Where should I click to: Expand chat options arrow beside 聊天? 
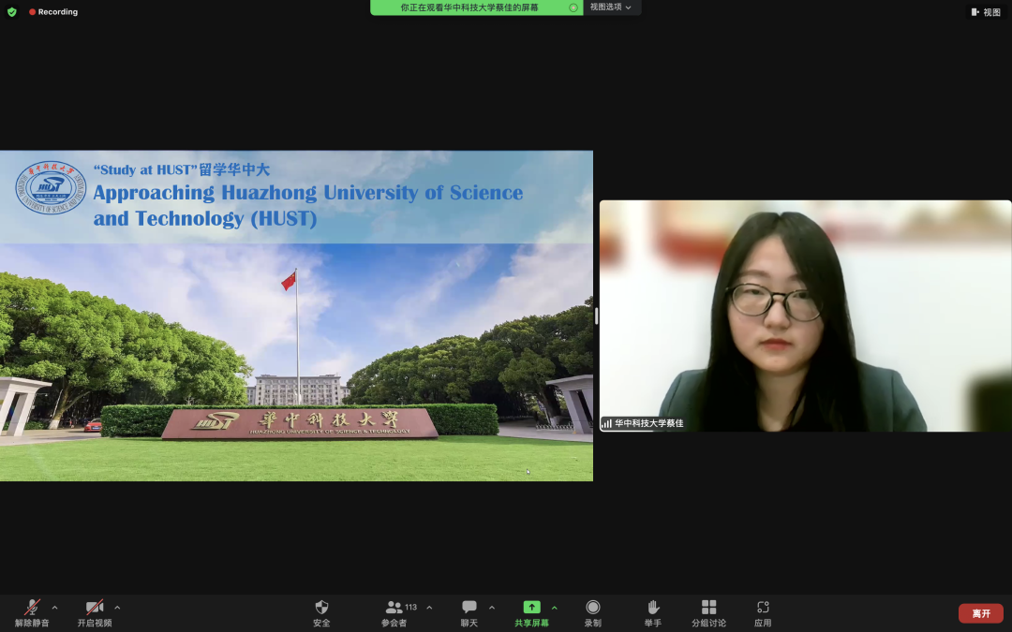(492, 608)
